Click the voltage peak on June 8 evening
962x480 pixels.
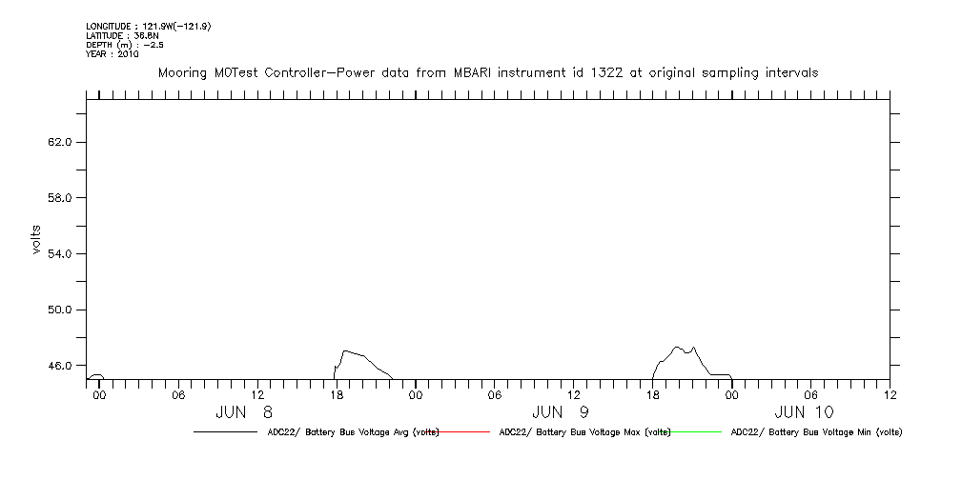(345, 351)
